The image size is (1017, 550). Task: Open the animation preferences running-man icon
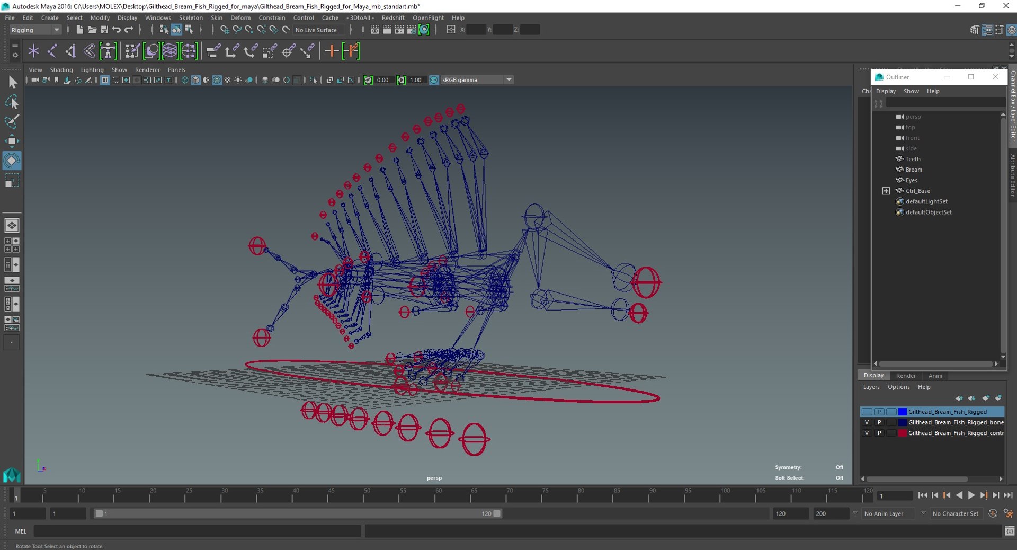[x=1008, y=513]
